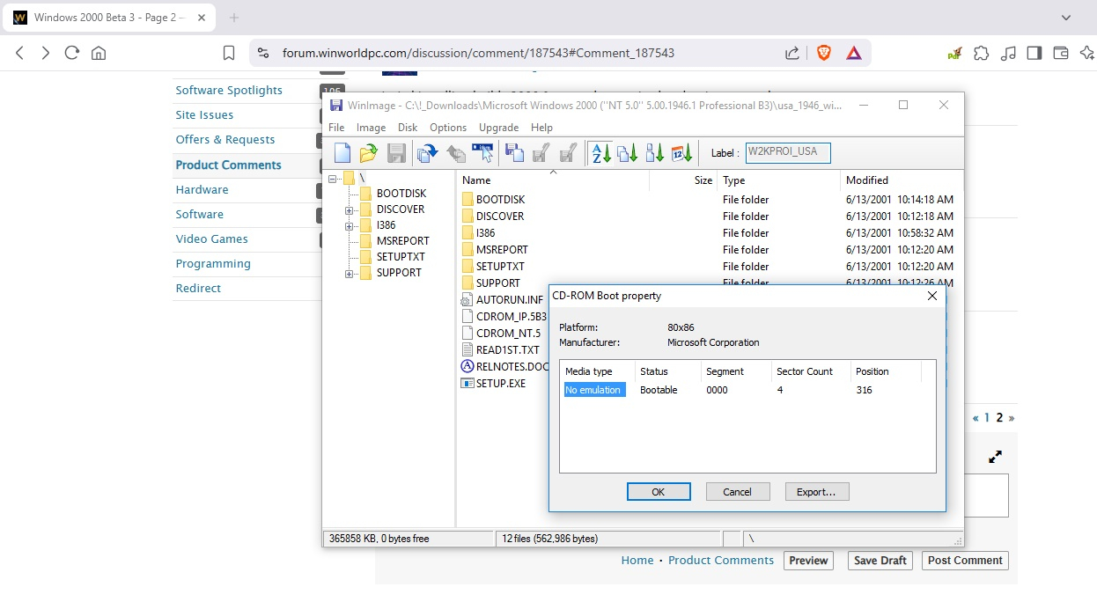Click the browser address bar URL
The image size is (1097, 602).
[478, 53]
